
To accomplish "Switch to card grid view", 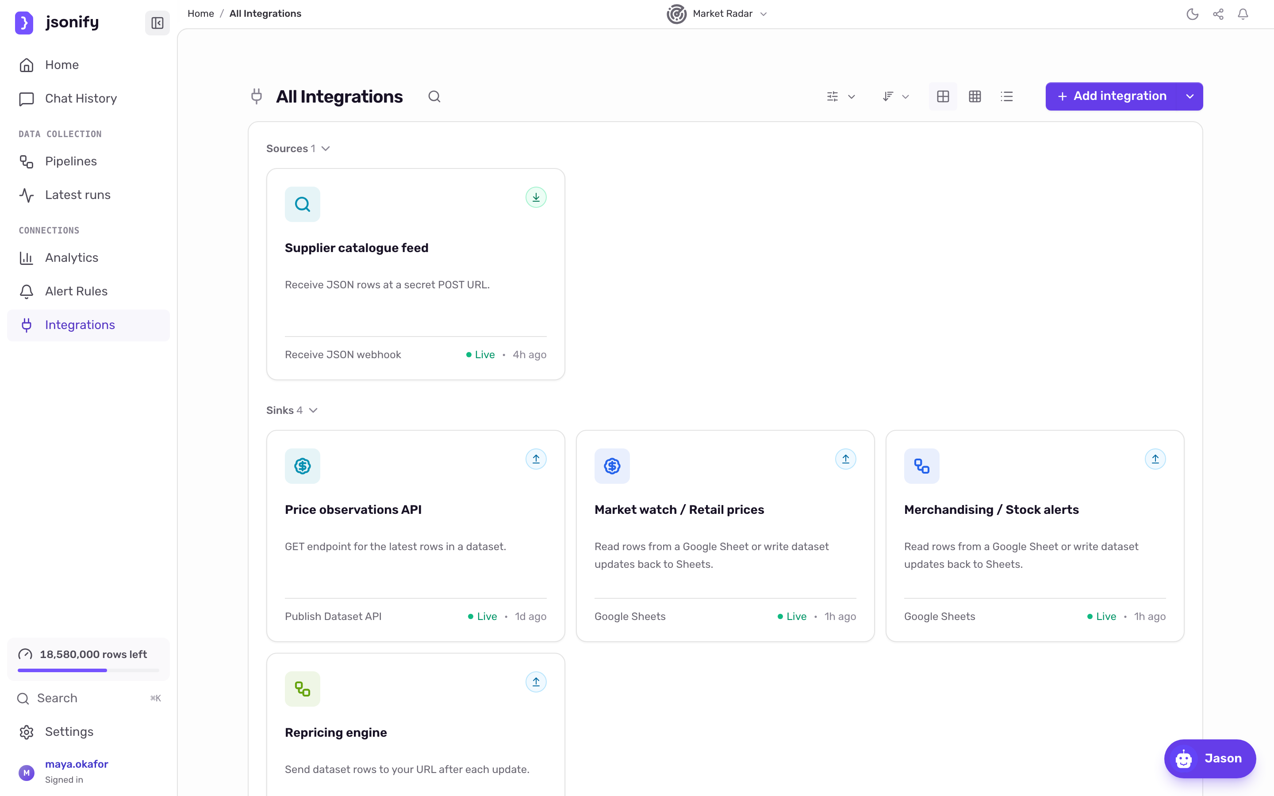I will pyautogui.click(x=943, y=96).
